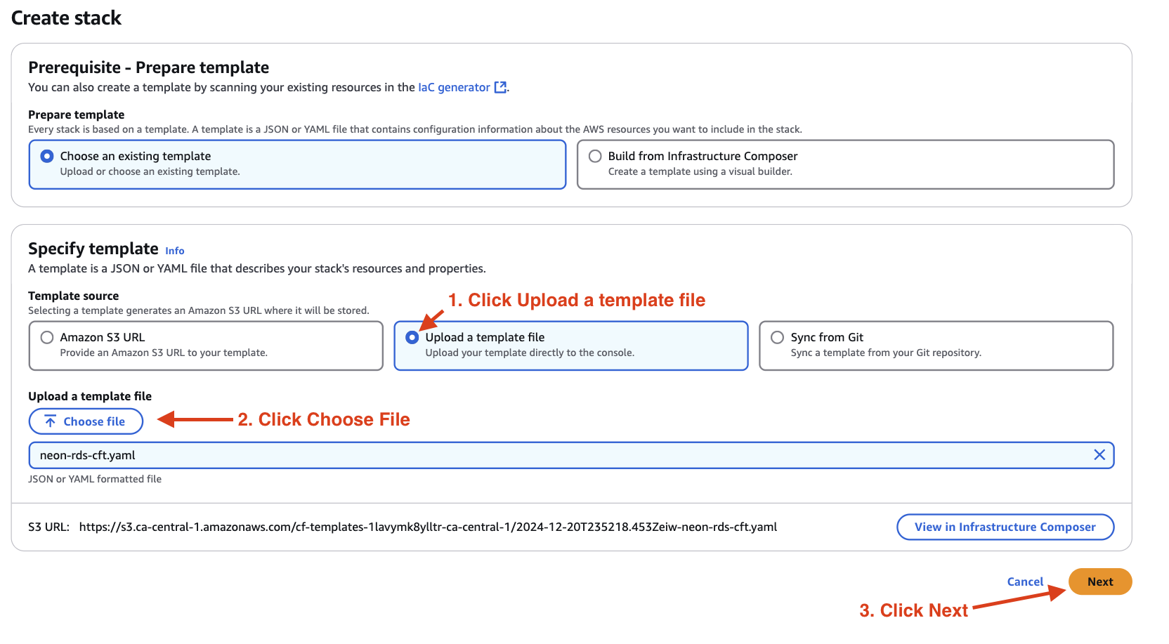This screenshot has height=644, width=1169.
Task: Clear neon-rds-cft.yaml using the X icon
Action: (1100, 454)
